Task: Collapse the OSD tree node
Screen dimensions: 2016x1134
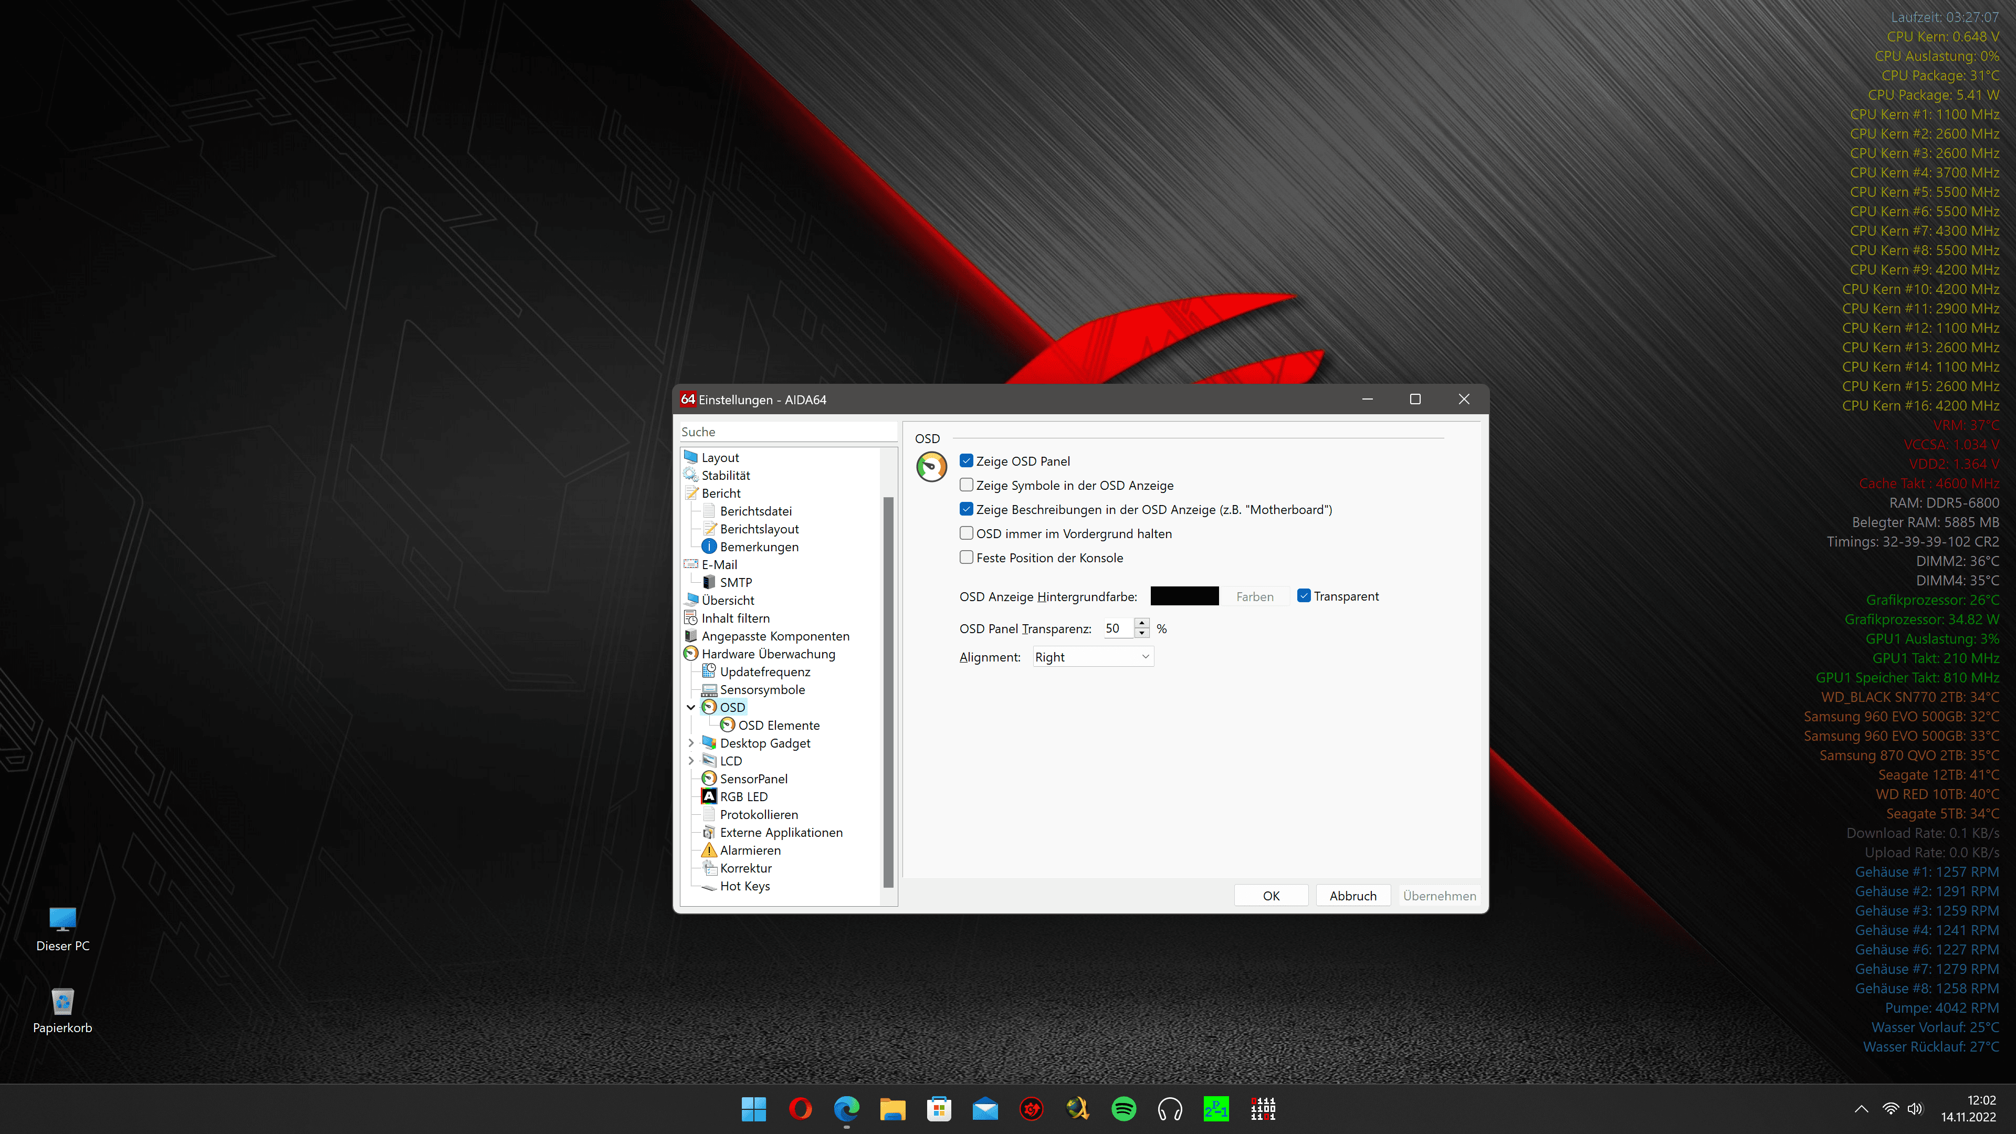Action: tap(691, 707)
